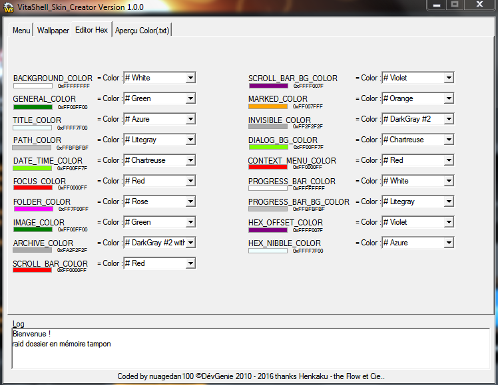Image resolution: width=498 pixels, height=385 pixels.
Task: Expand PROGRESS_BAR_BG_COLOR Litegray dropdown
Action: click(449, 201)
